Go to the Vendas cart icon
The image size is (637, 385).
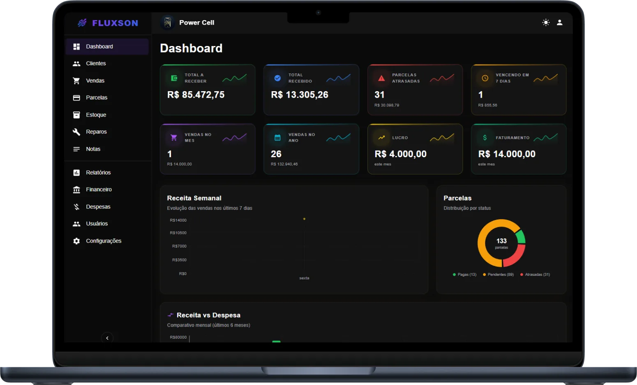coord(76,81)
